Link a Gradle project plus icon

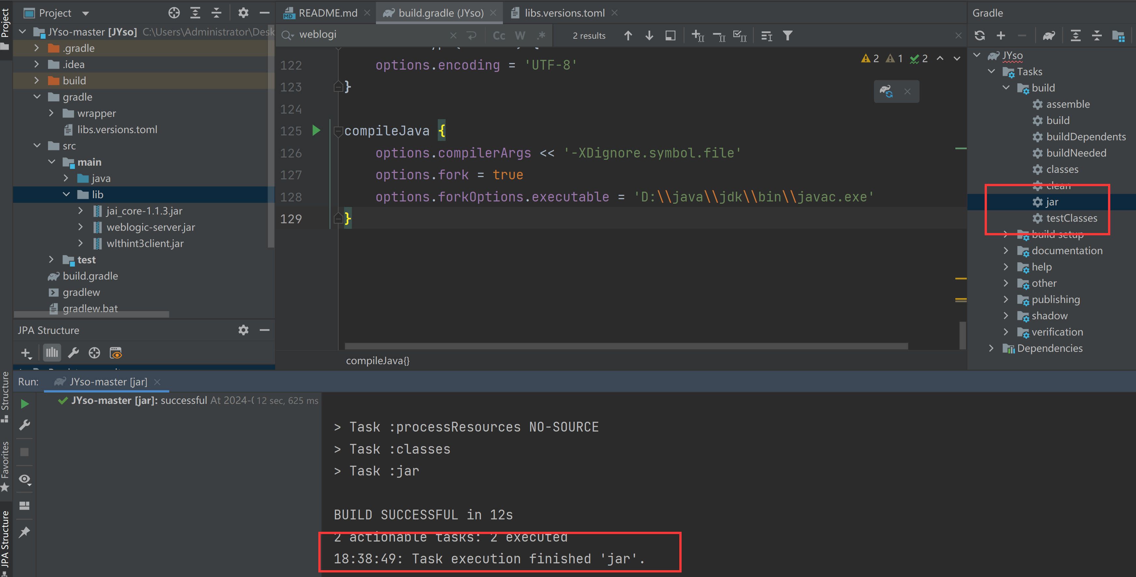click(1001, 36)
